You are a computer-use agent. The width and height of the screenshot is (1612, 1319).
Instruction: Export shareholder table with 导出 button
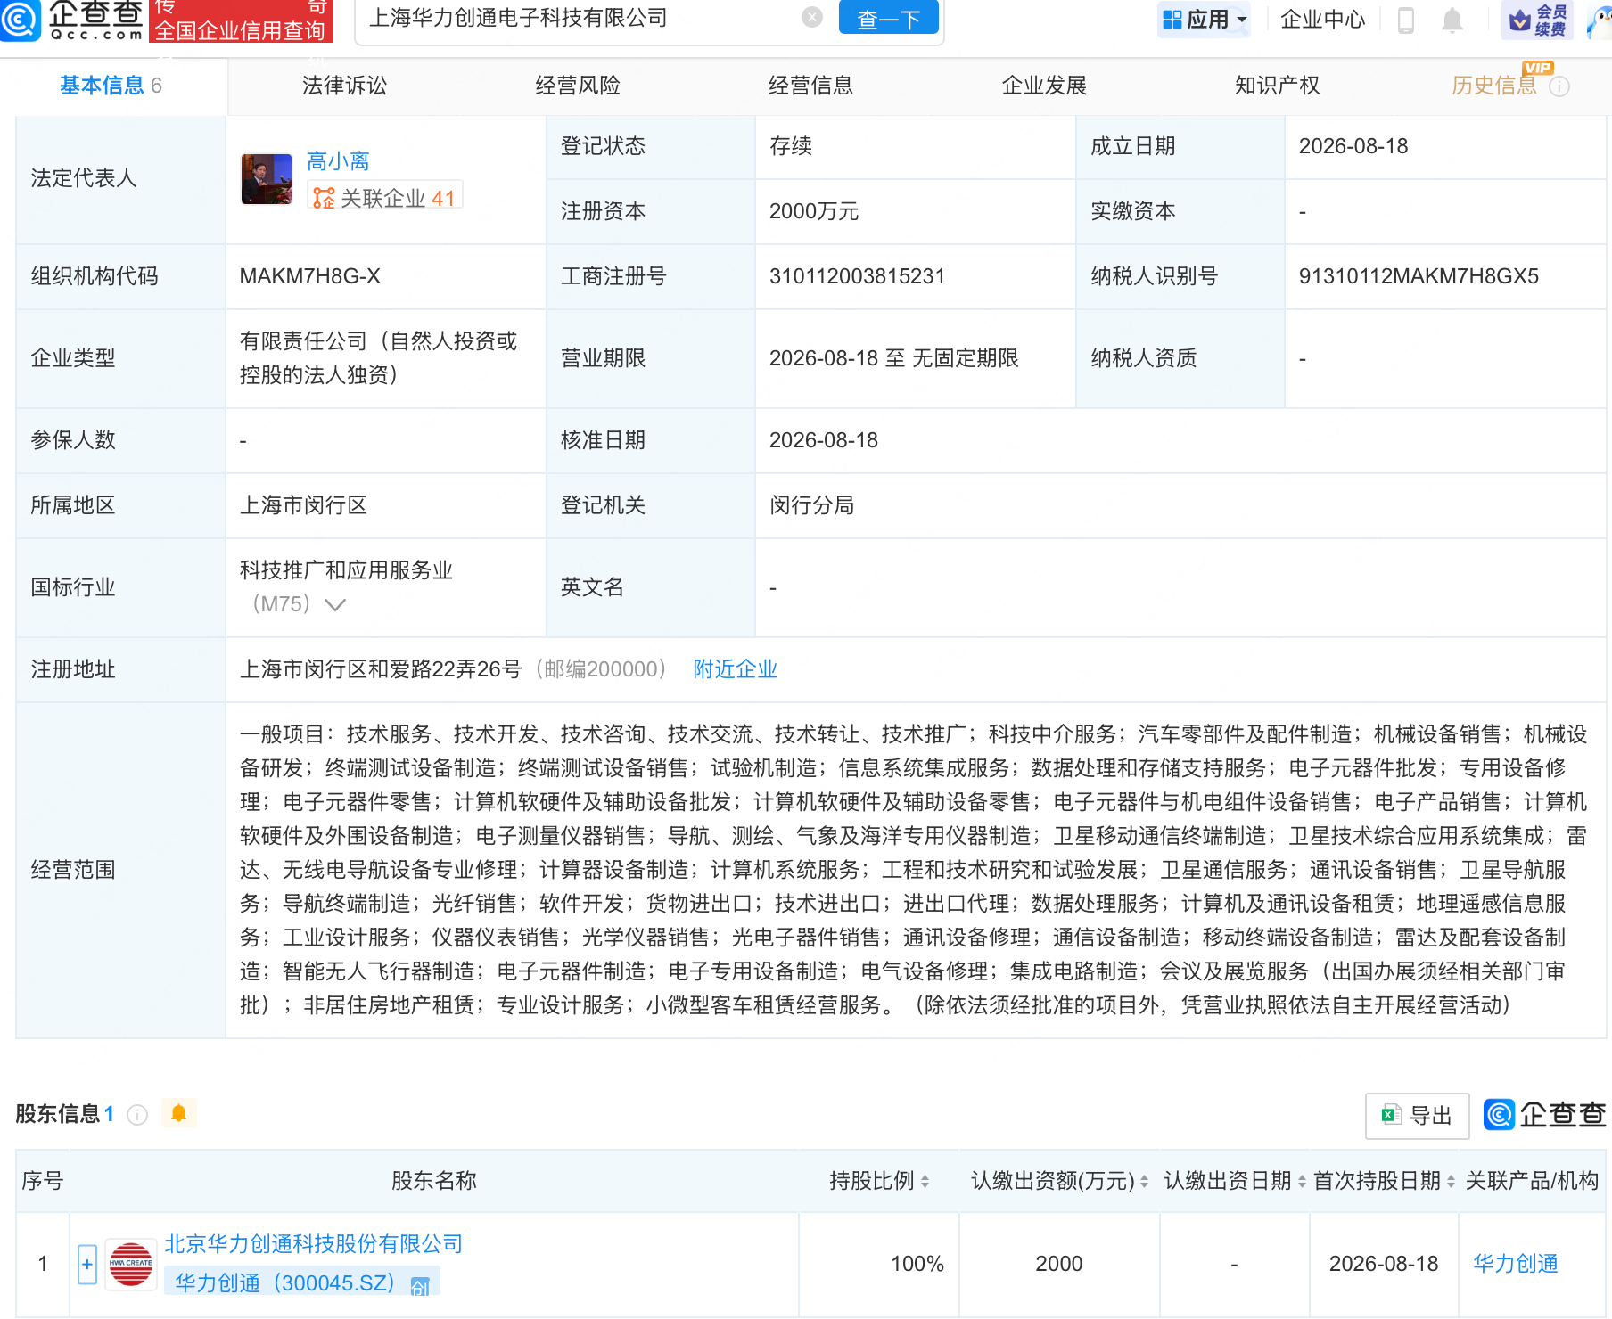1417,1116
